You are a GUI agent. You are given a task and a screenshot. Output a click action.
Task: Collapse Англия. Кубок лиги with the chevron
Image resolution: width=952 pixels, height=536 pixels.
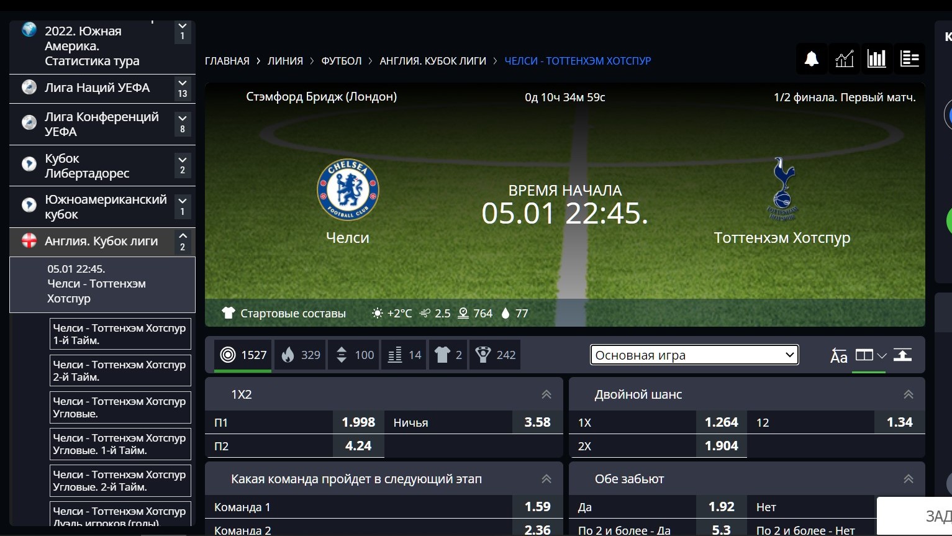[183, 241]
